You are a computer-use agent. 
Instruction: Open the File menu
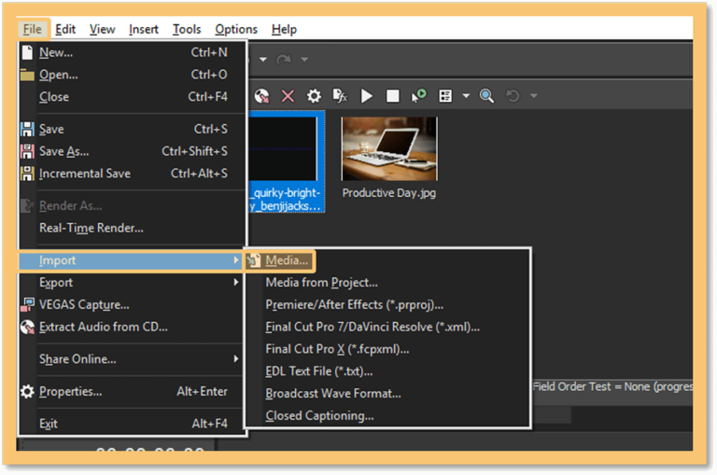tap(32, 29)
